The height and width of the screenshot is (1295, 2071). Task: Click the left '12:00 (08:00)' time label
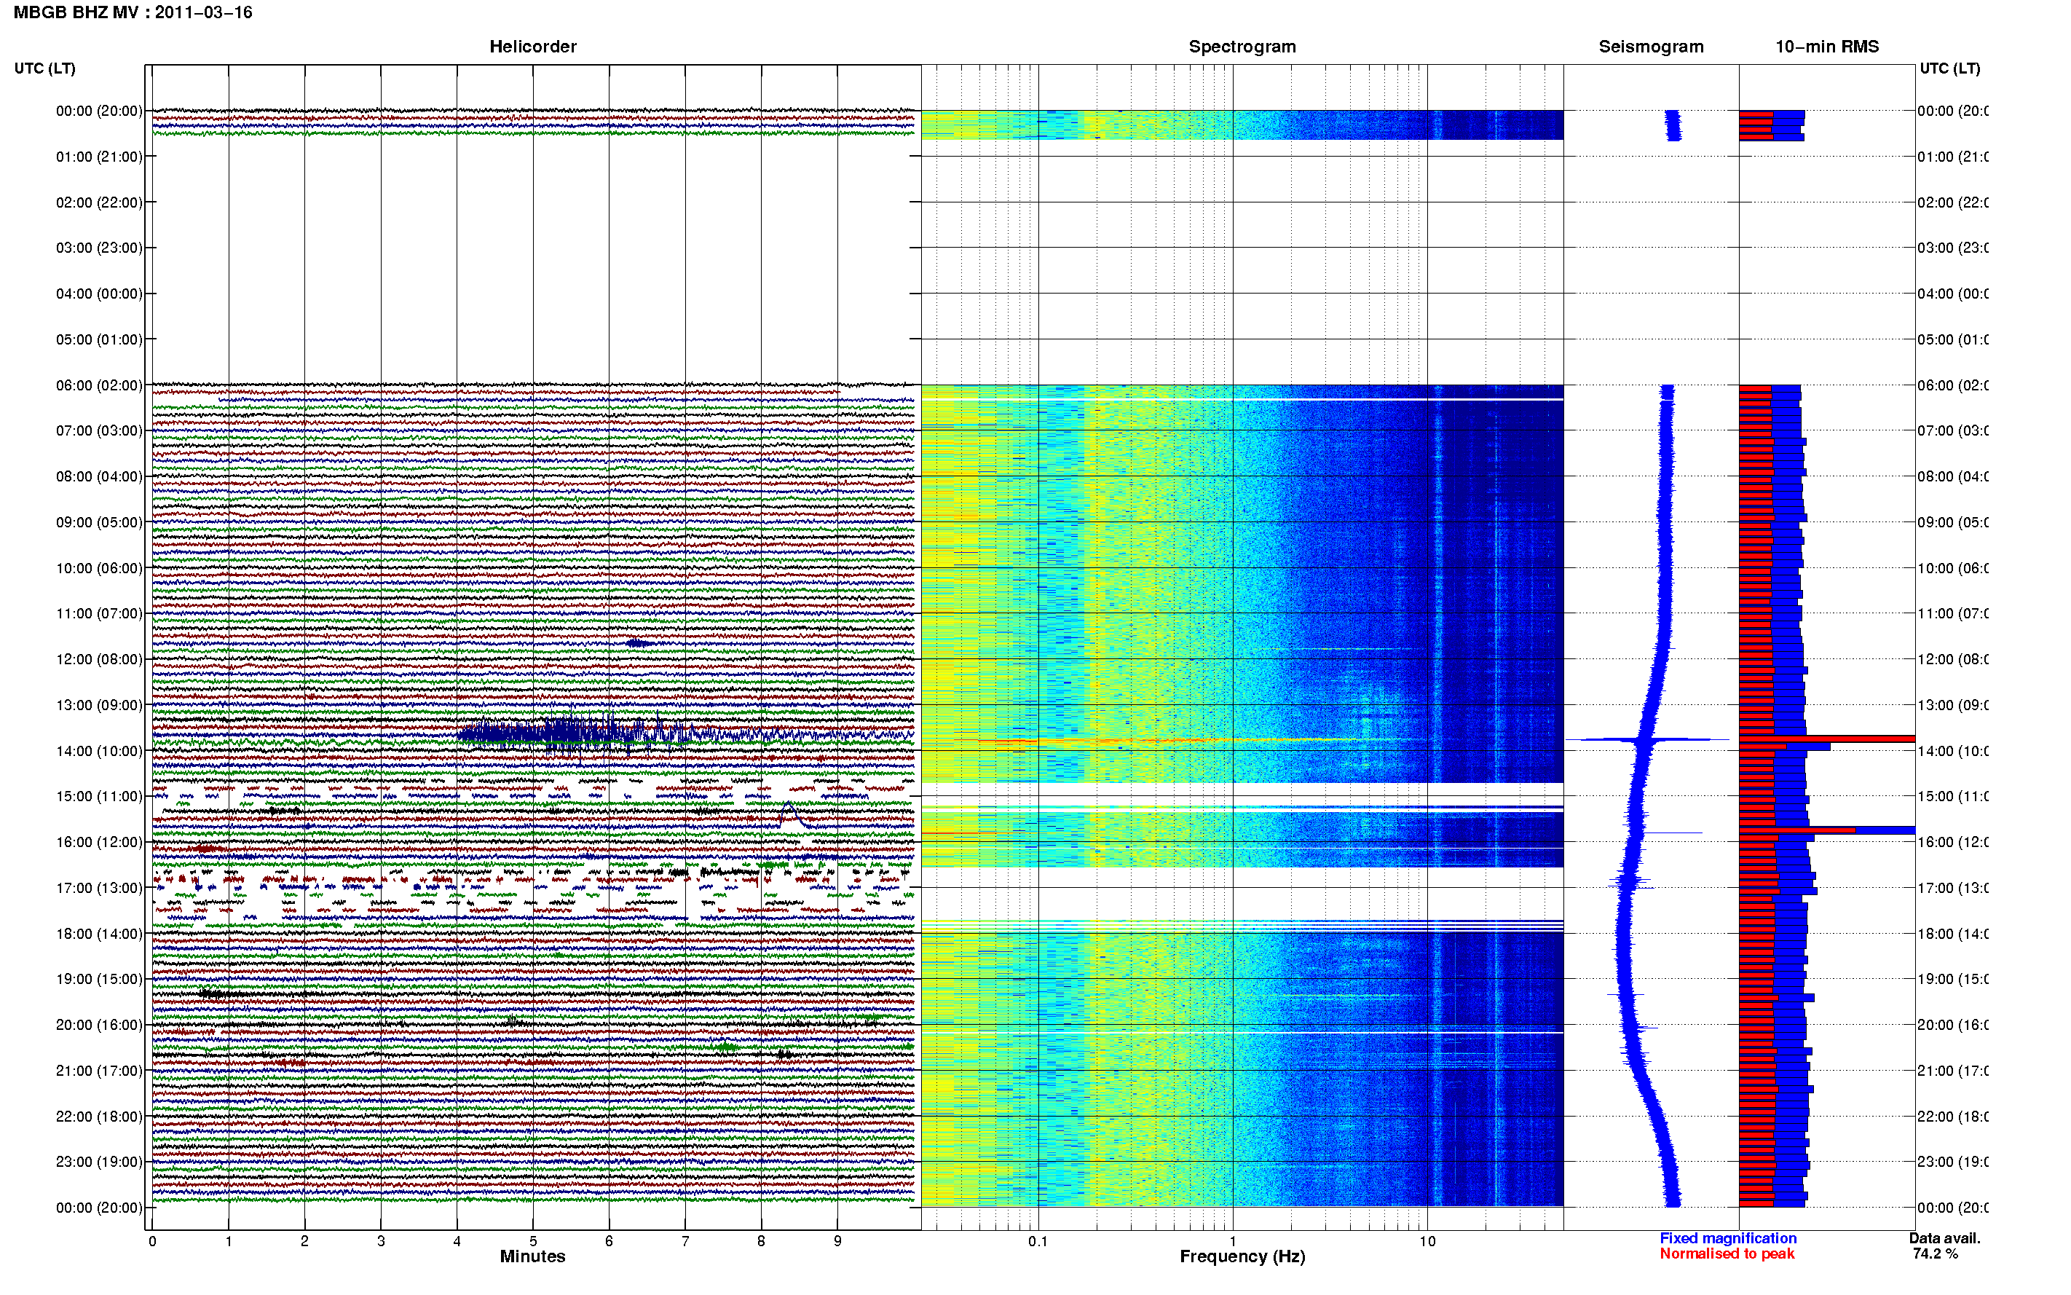click(x=99, y=658)
